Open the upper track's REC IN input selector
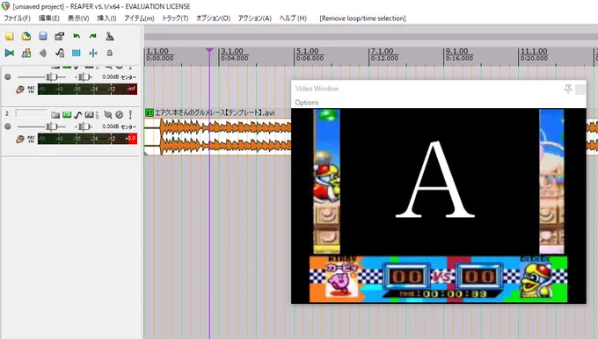This screenshot has width=598, height=339. point(32,90)
